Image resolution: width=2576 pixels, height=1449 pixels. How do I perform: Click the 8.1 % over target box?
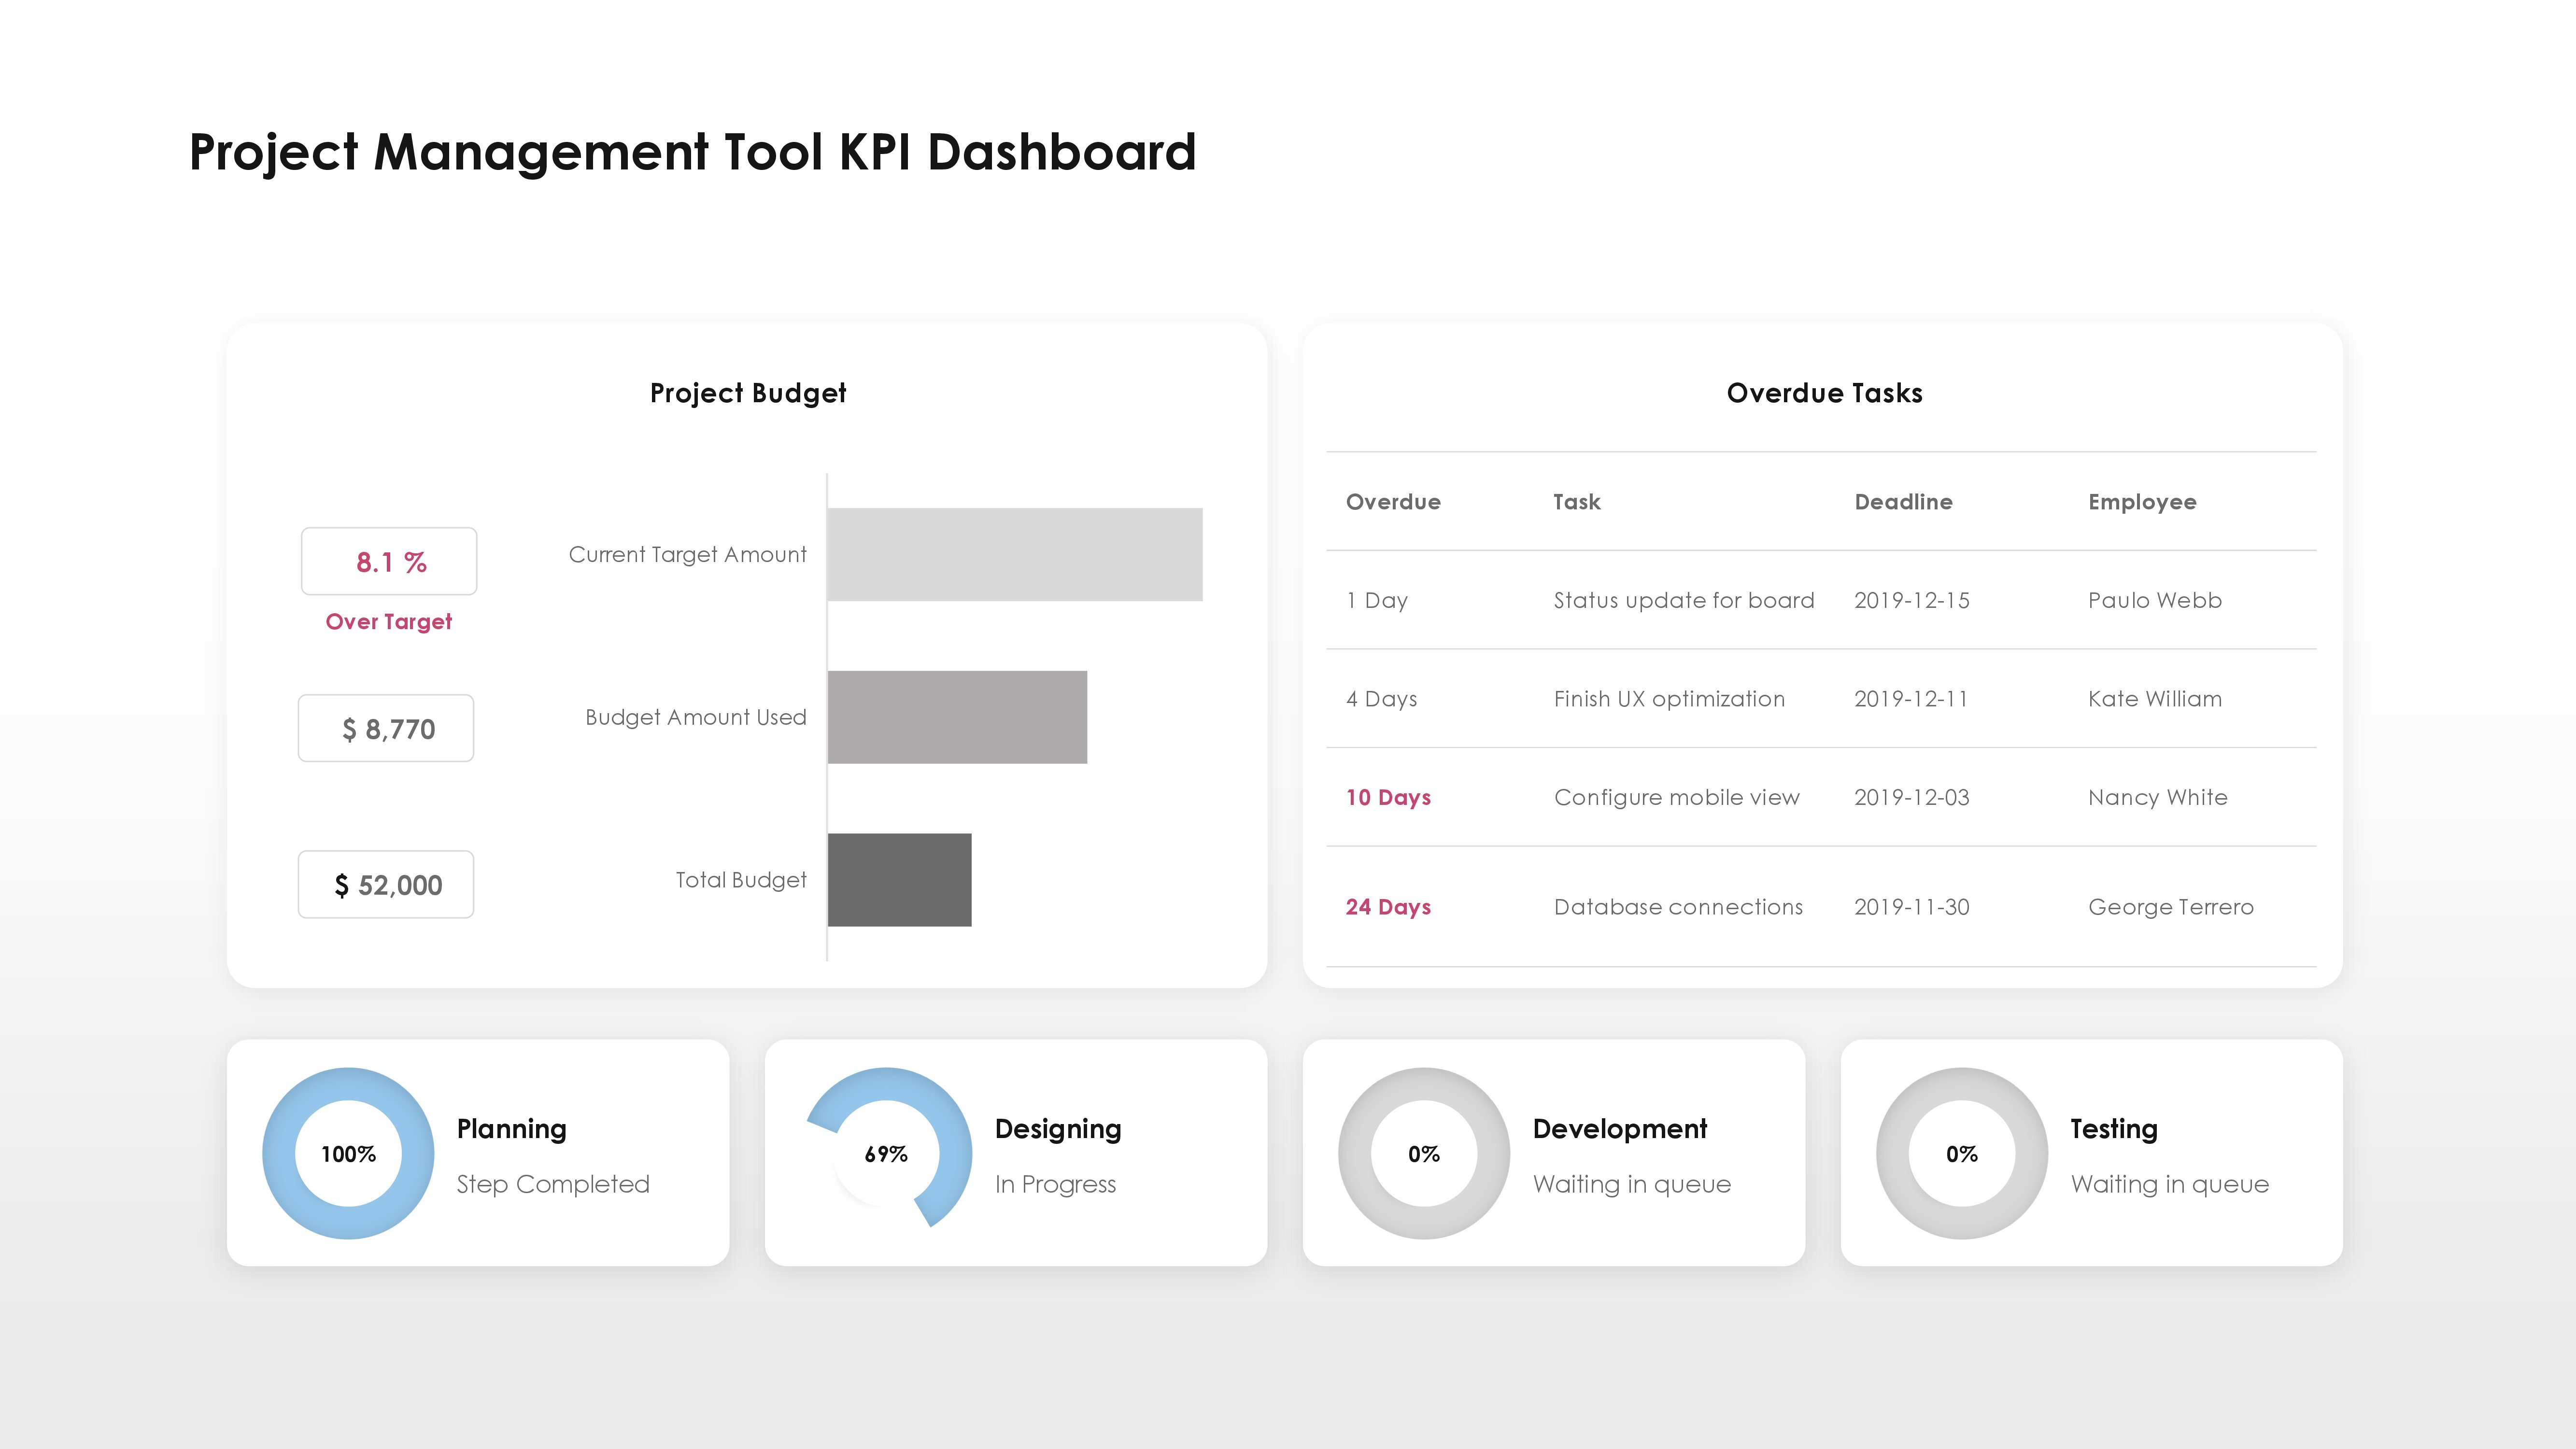pyautogui.click(x=389, y=561)
